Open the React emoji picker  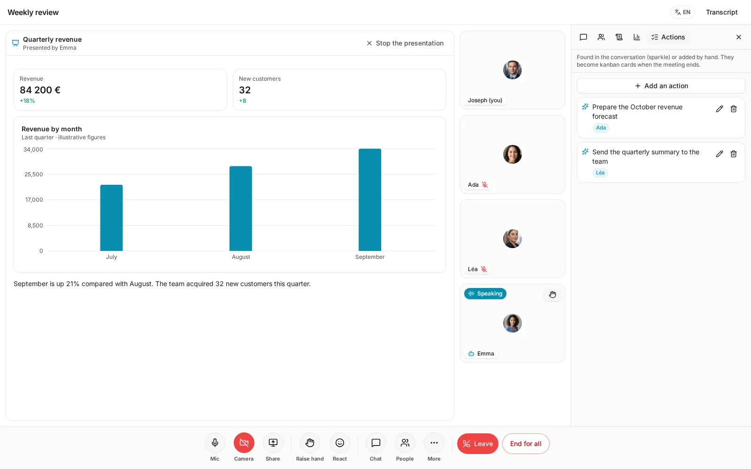(x=340, y=443)
